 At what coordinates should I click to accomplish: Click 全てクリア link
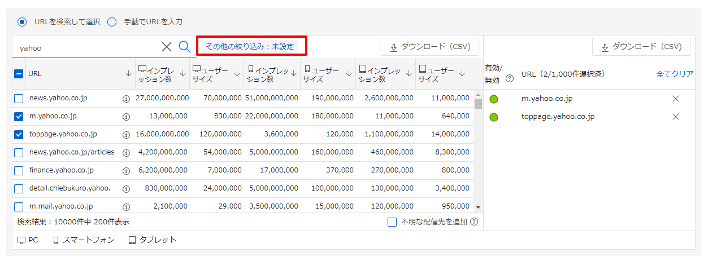coord(675,74)
